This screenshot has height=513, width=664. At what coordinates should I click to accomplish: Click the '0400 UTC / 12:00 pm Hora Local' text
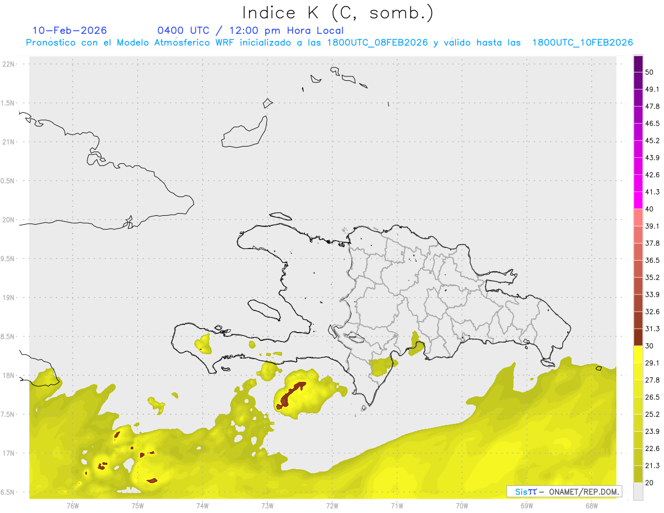click(251, 30)
